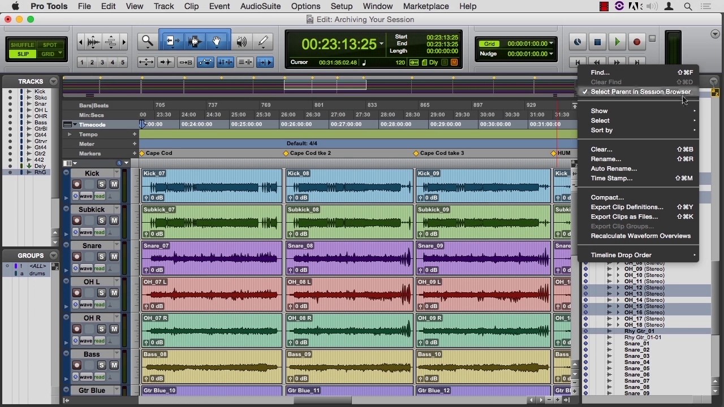This screenshot has width=724, height=407.
Task: Open the Groups list menu
Action: coord(53,256)
